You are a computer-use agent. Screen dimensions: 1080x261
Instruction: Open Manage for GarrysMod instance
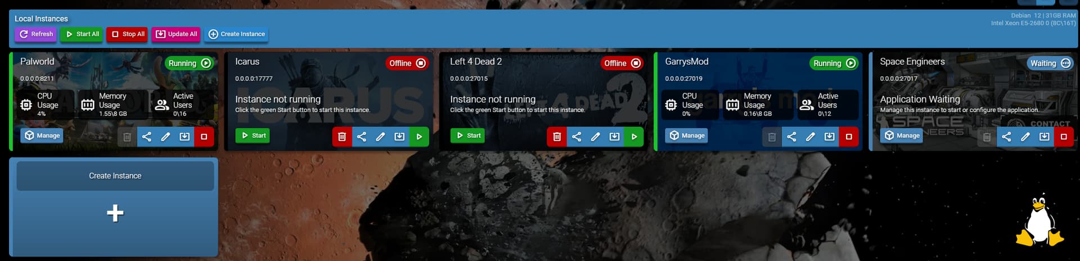click(x=687, y=136)
